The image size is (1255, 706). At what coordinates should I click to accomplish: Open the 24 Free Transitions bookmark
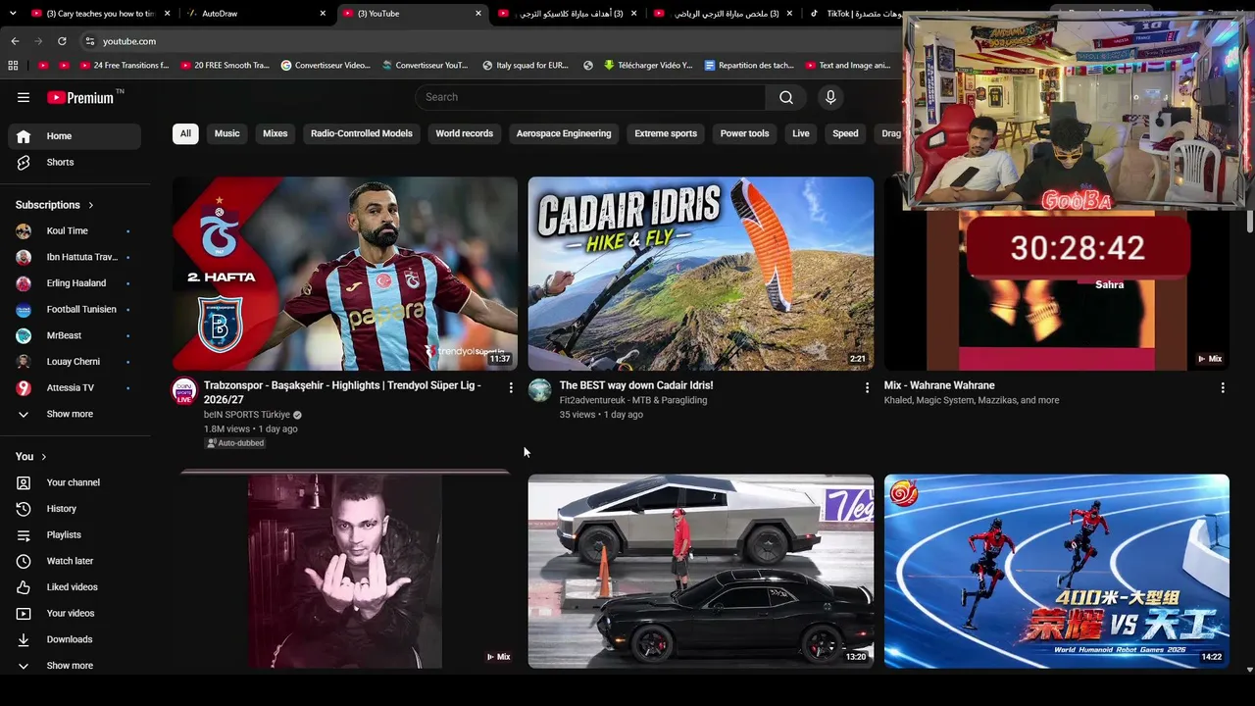pyautogui.click(x=125, y=66)
